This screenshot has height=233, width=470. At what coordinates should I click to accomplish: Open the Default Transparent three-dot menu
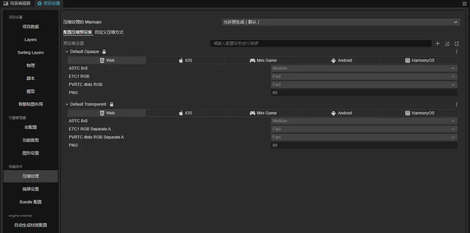tap(456, 104)
